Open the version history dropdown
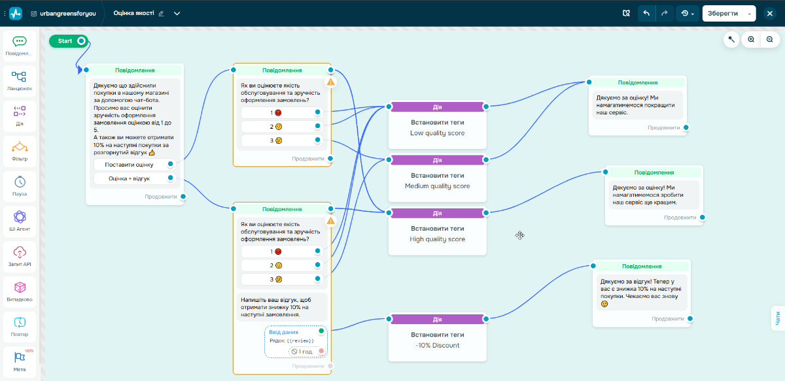 pos(687,13)
